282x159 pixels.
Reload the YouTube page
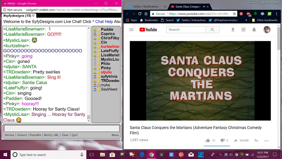(140, 14)
